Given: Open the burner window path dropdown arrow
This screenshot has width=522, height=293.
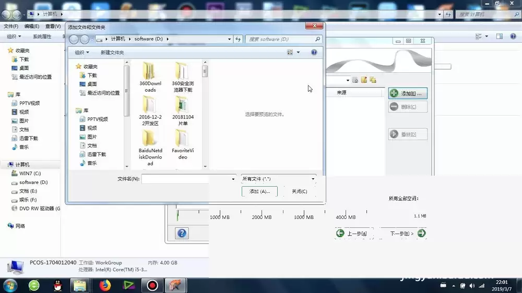Looking at the screenshot, I should pyautogui.click(x=348, y=80).
